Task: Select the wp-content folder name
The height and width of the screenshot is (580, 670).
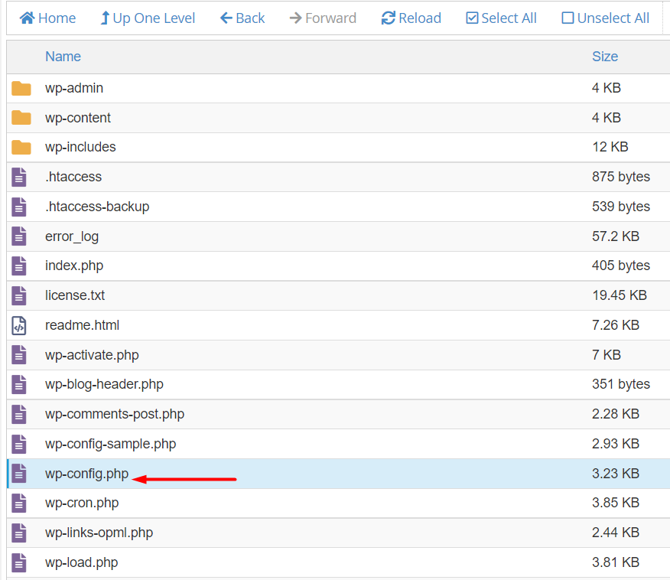Action: tap(78, 118)
